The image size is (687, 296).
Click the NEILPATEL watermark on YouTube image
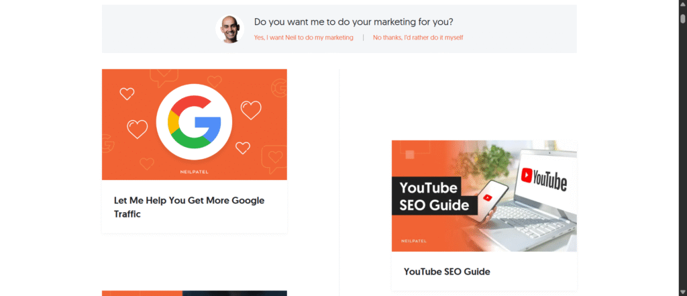413,241
